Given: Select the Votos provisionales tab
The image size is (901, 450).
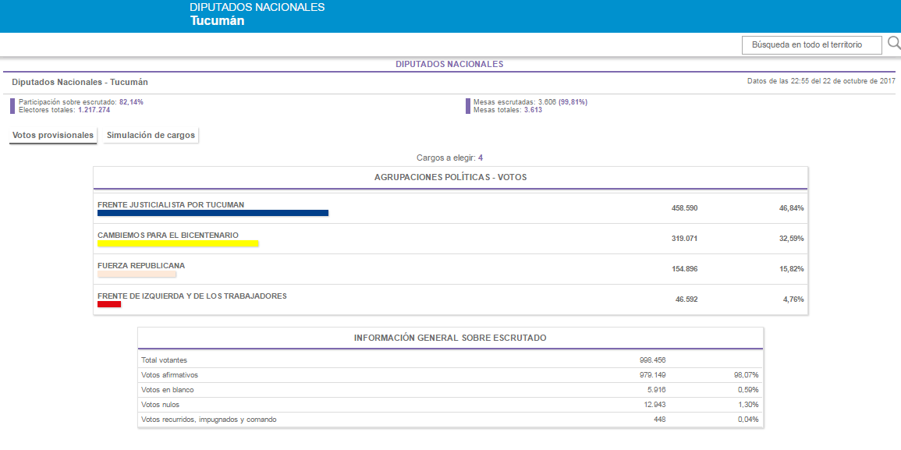Looking at the screenshot, I should click(53, 136).
